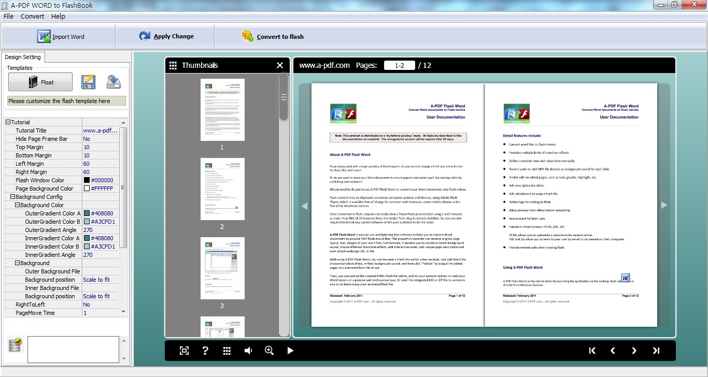
Task: Click the Pages number field 1-2
Action: pos(400,65)
